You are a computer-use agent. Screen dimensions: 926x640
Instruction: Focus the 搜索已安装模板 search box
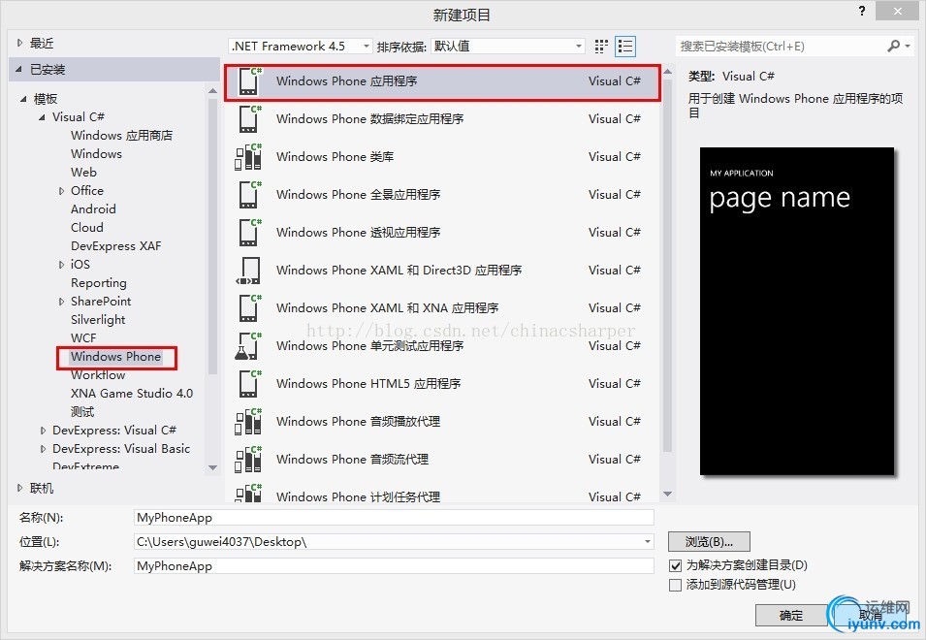point(781,46)
